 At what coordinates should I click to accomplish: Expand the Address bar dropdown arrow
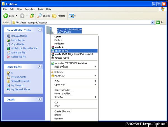click(153, 23)
